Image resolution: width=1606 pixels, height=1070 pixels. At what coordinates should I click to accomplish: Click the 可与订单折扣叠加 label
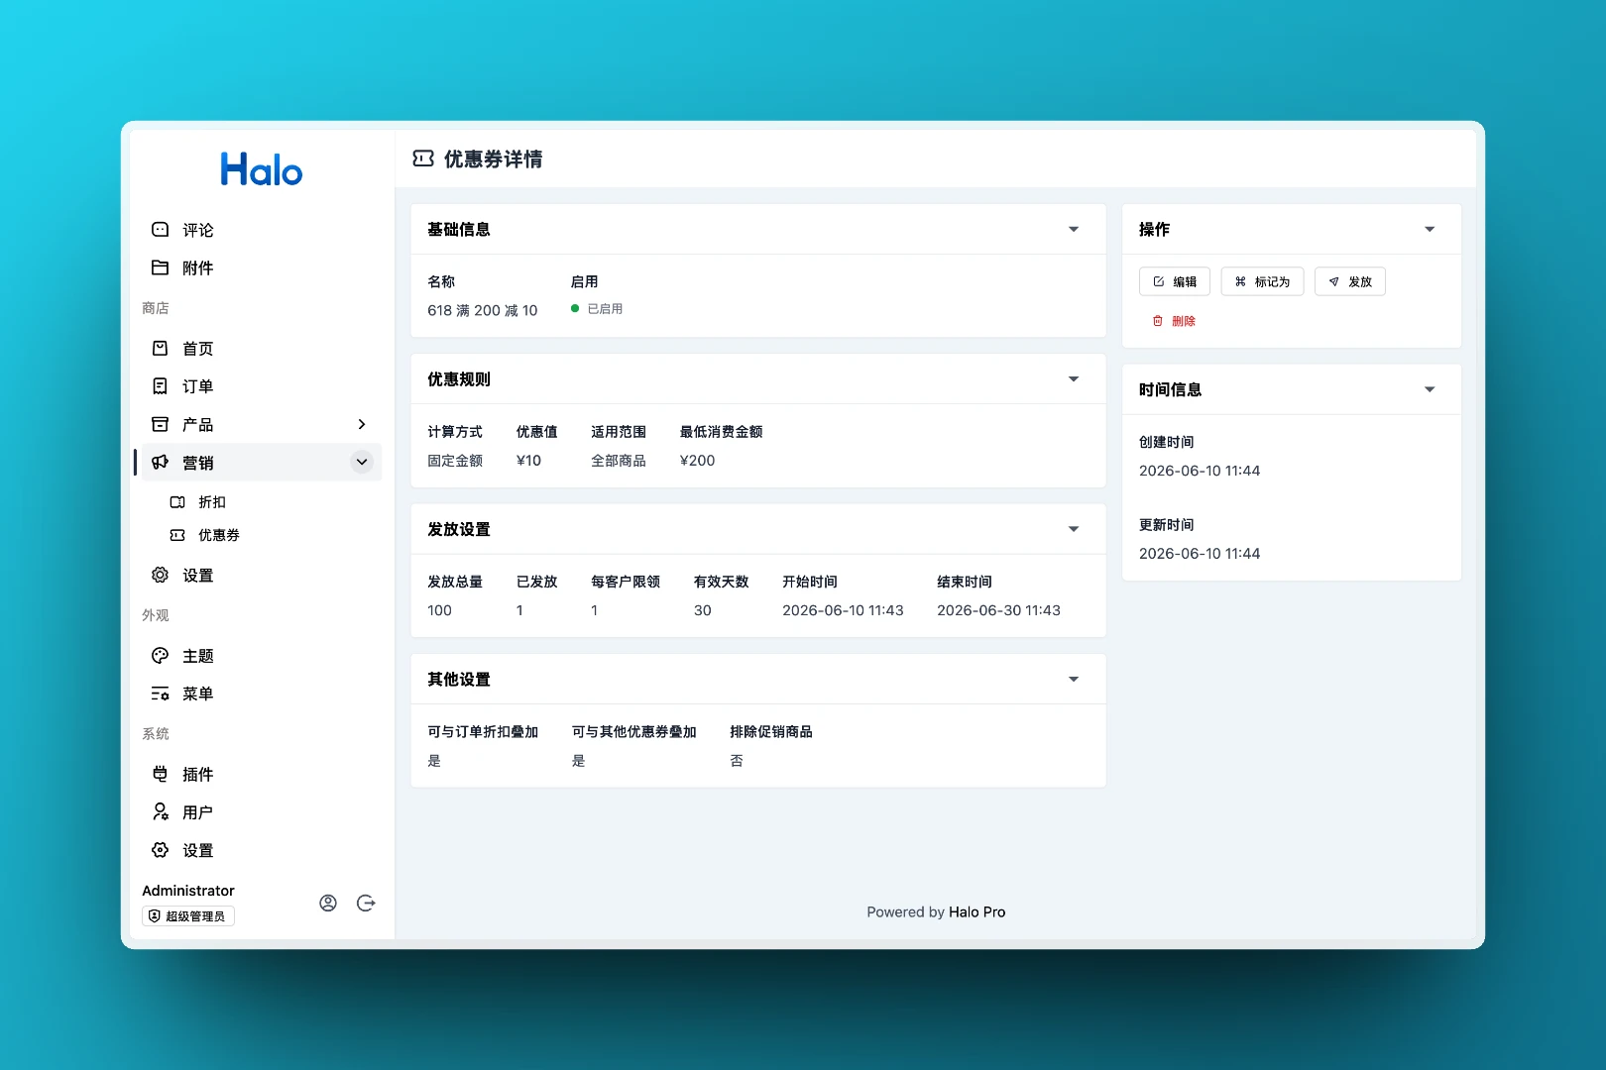pos(483,732)
